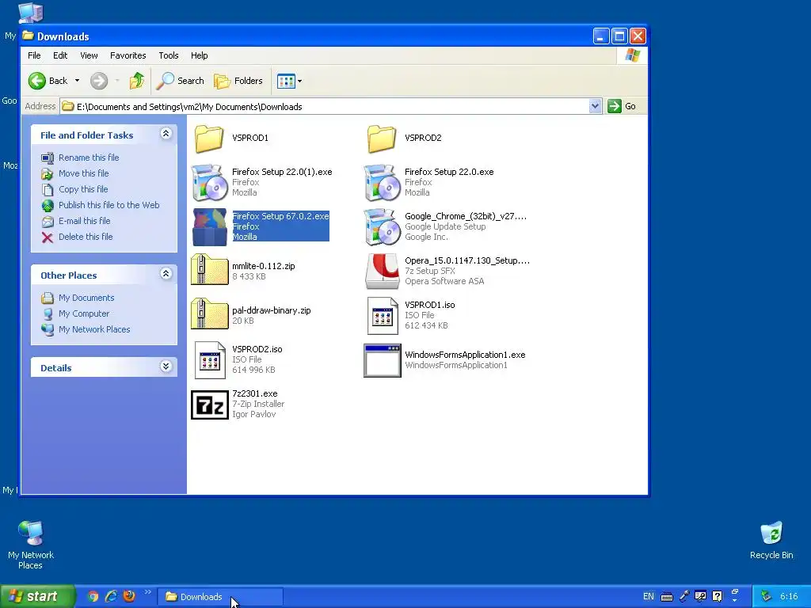Select WindowsFormsApplication1.exe icon
This screenshot has height=608, width=811.
(383, 360)
